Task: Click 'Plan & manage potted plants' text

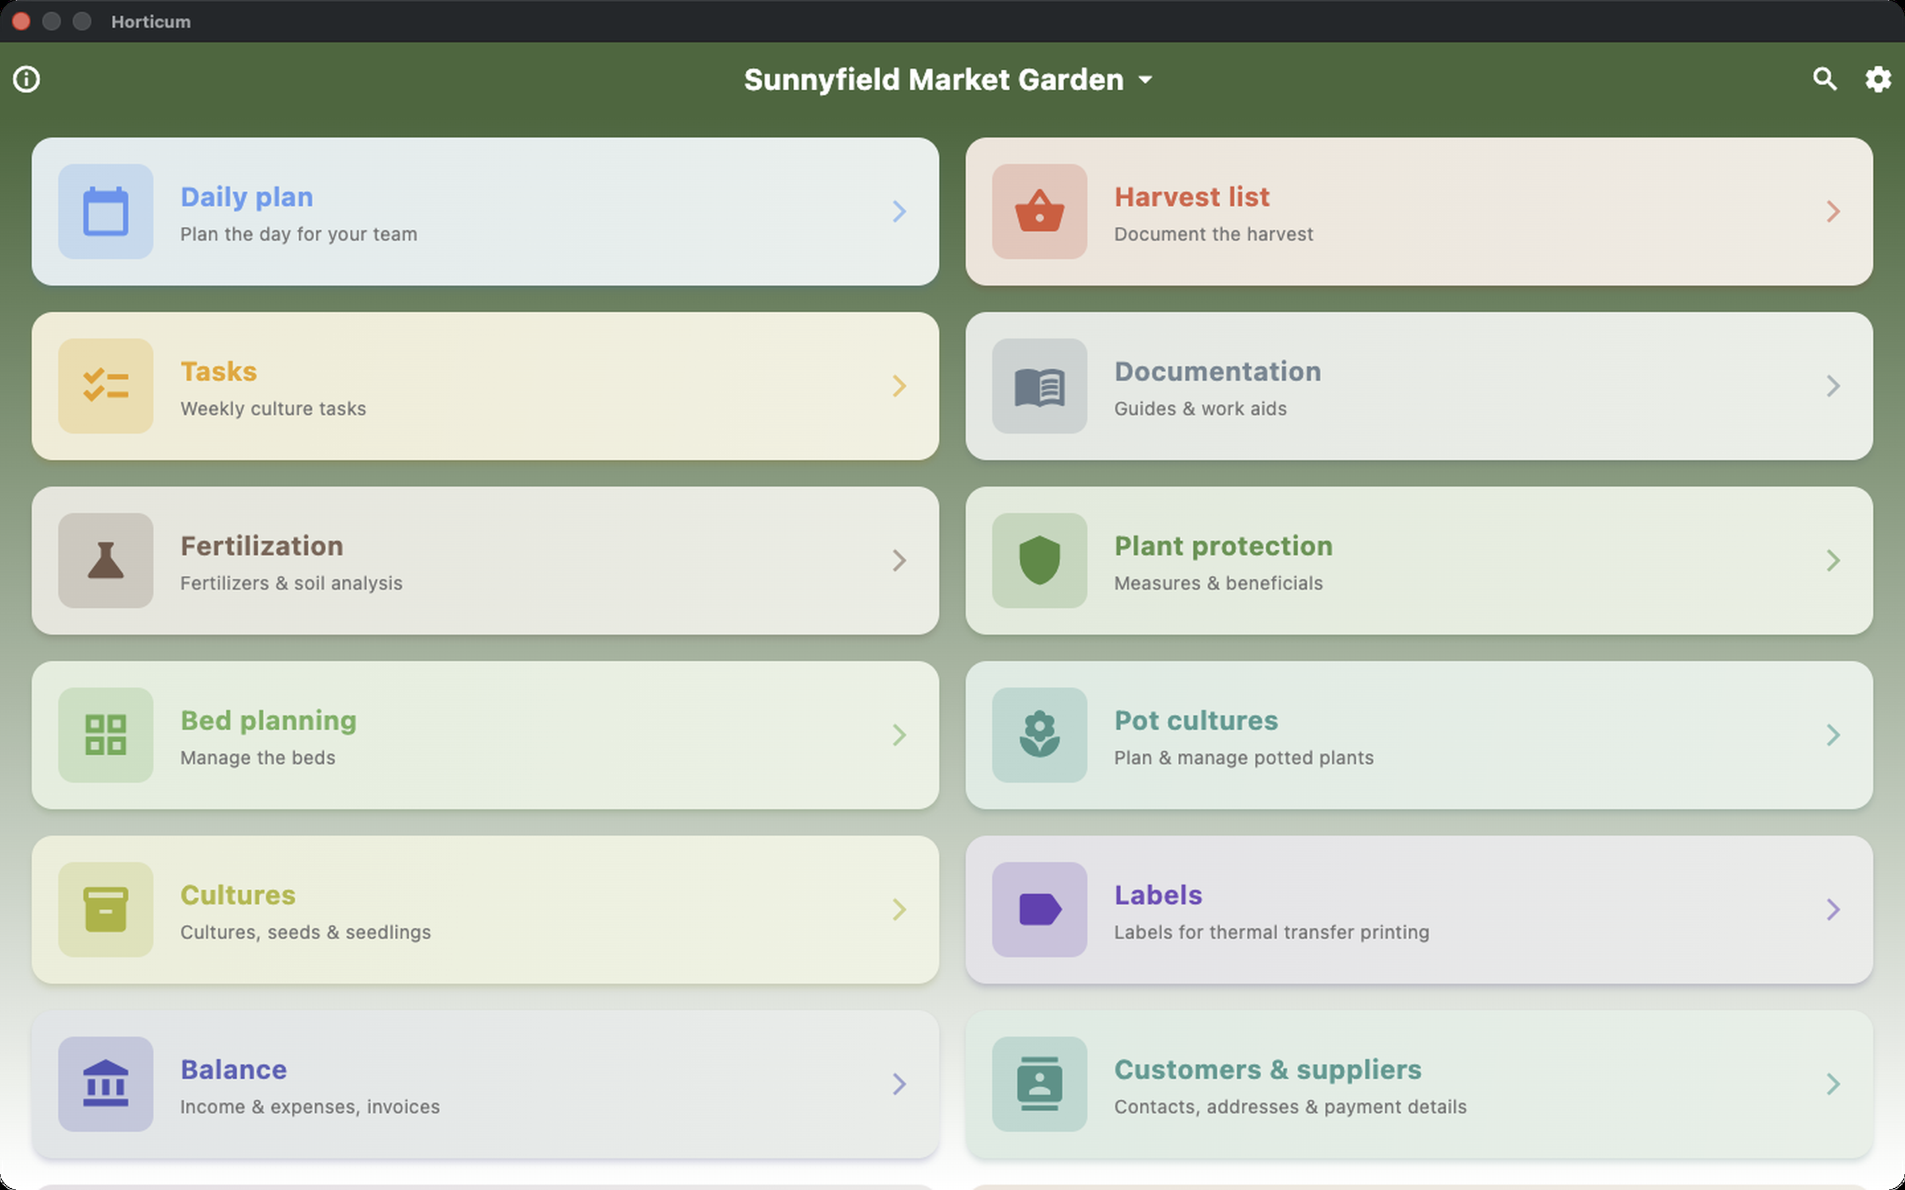Action: (x=1244, y=759)
